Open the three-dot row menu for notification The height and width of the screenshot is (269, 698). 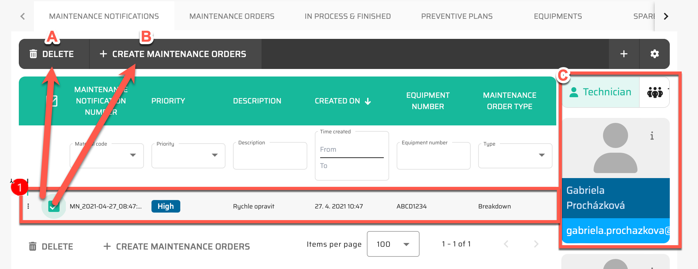28,206
